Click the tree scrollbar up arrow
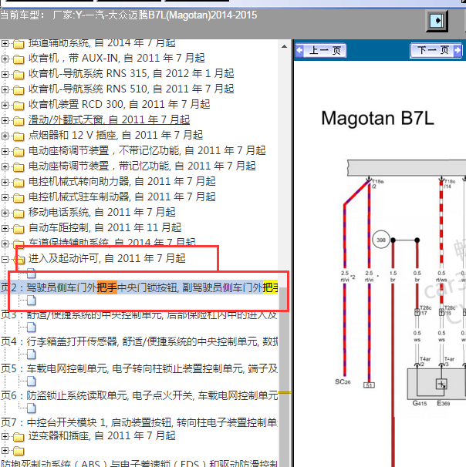466x467 pixels. tap(284, 46)
